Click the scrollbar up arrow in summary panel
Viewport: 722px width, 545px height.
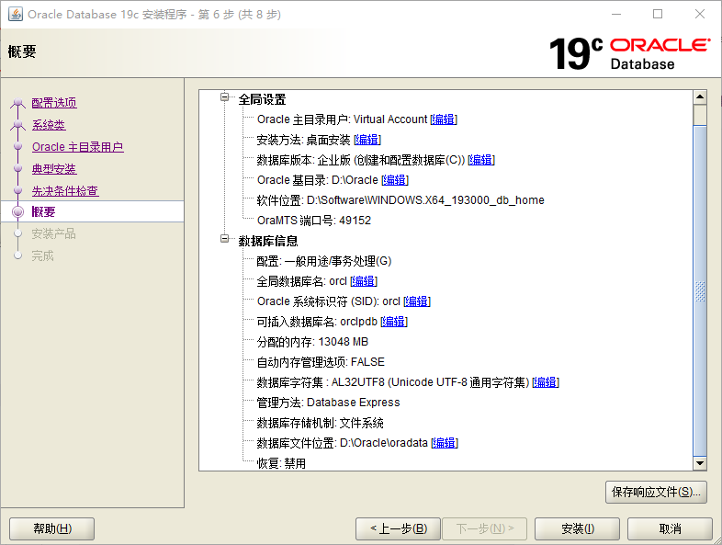(x=700, y=97)
